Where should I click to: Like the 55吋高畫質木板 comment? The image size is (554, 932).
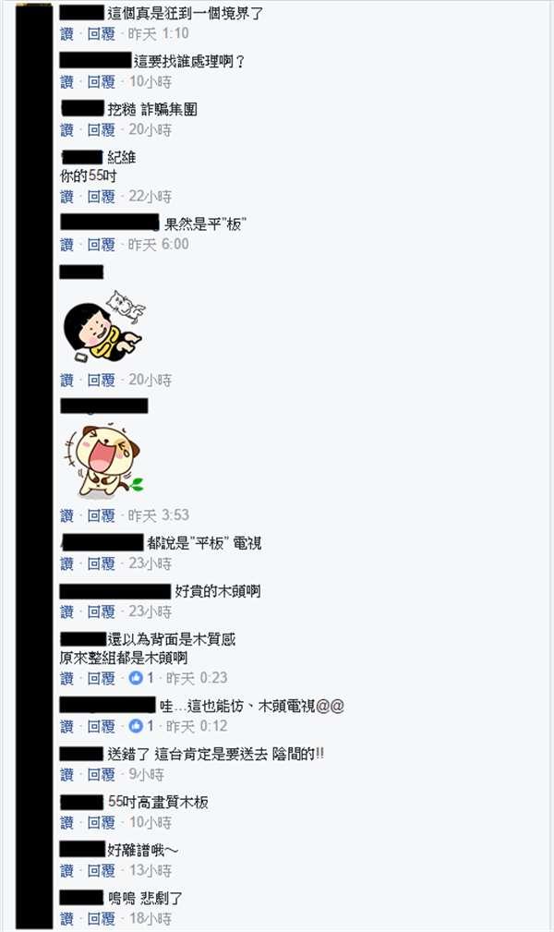[66, 823]
